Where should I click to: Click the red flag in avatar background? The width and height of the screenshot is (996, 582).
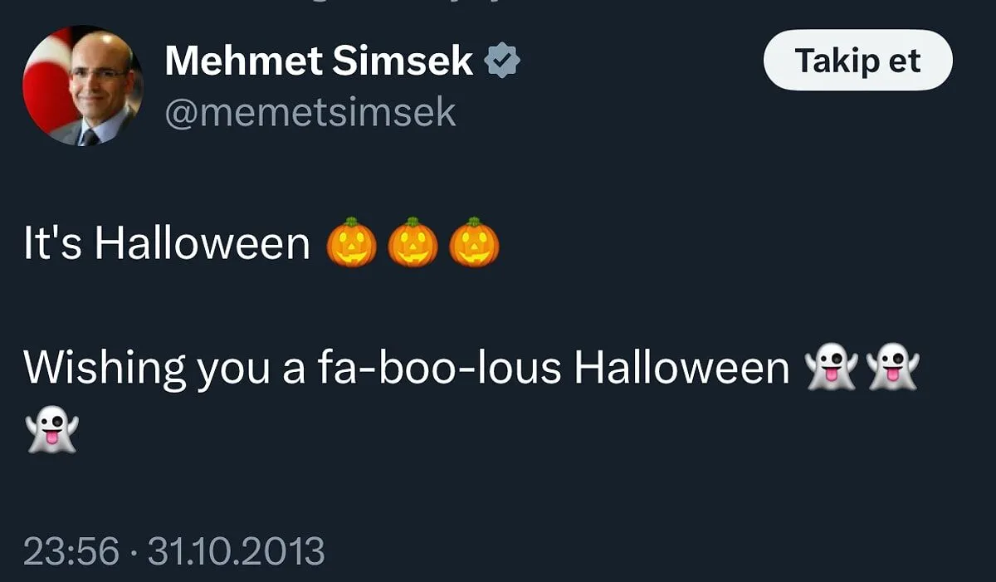[x=43, y=83]
